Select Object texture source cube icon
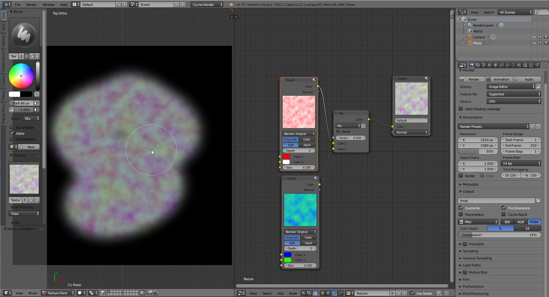 pos(323,293)
